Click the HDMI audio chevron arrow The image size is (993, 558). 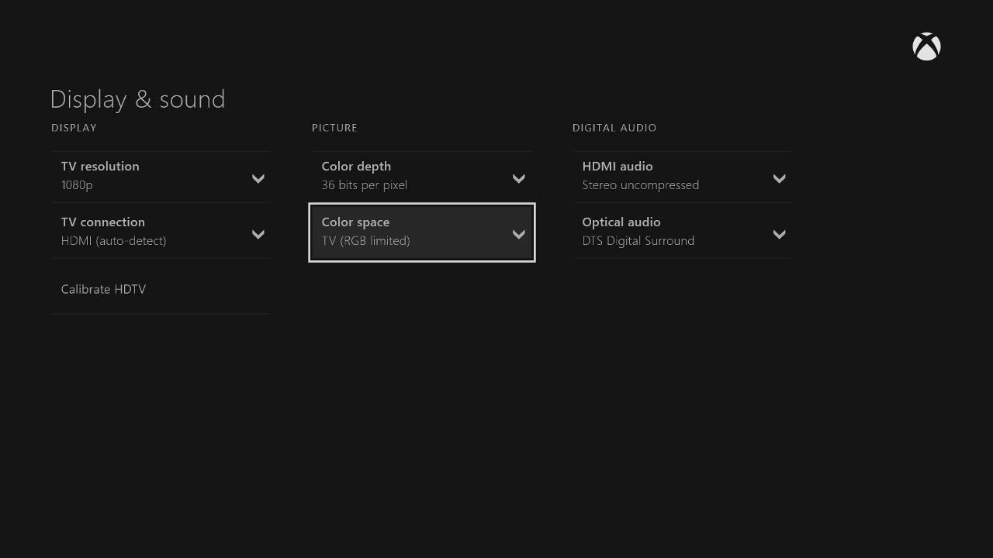pos(780,179)
